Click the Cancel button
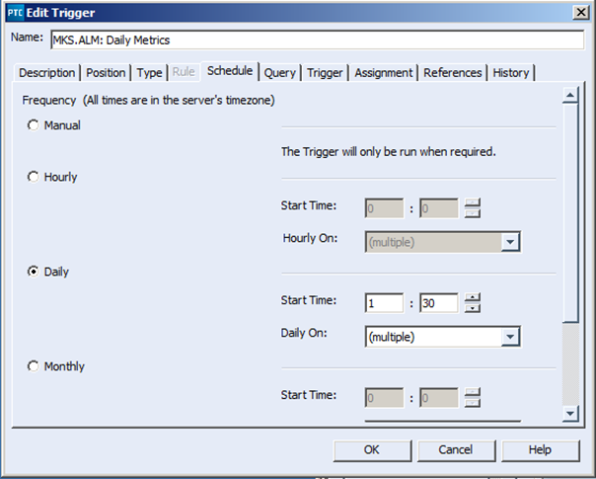This screenshot has height=479, width=596. click(x=456, y=450)
